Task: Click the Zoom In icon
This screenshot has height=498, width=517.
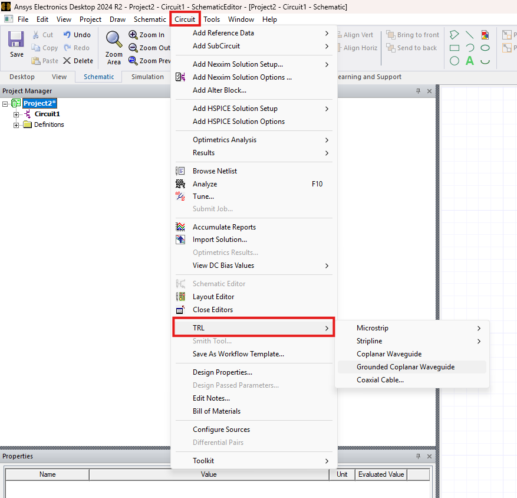Action: (133, 35)
